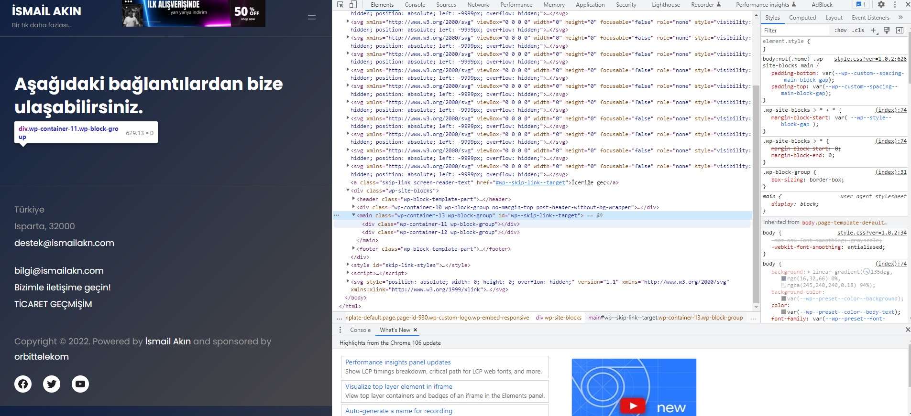Click the breadcrumb left overflow ellipsis
This screenshot has width=911, height=416.
pos(339,318)
